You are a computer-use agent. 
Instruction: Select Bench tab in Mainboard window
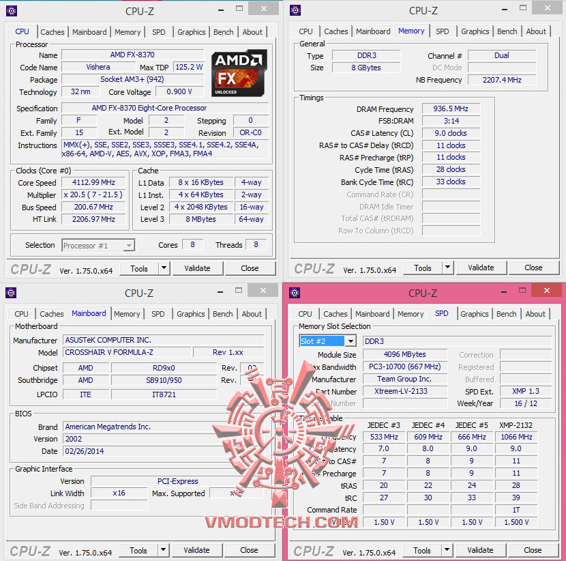click(x=223, y=314)
